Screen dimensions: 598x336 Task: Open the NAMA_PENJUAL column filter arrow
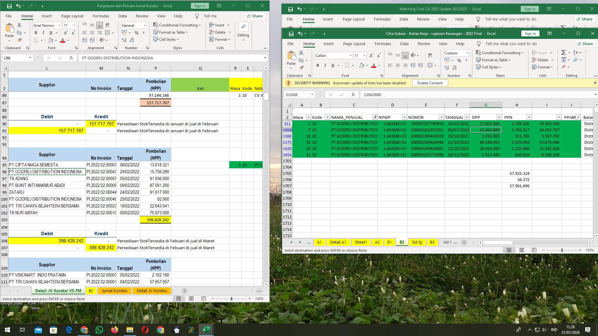[375, 117]
